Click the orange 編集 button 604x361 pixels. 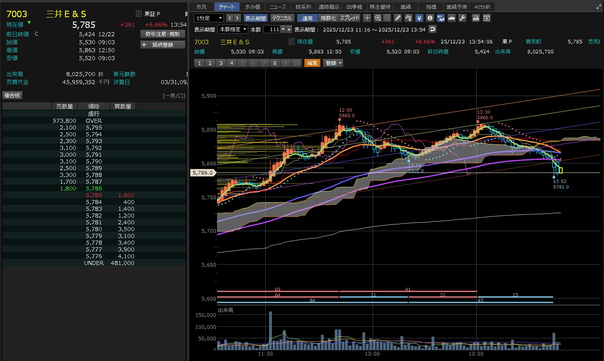pos(312,63)
